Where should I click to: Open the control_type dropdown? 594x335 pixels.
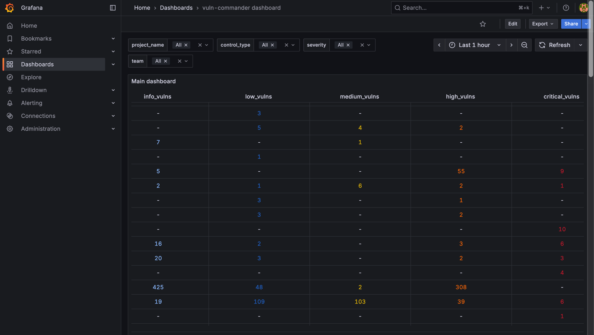[293, 45]
